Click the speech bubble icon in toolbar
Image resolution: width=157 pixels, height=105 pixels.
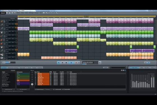pyautogui.click(x=44, y=13)
